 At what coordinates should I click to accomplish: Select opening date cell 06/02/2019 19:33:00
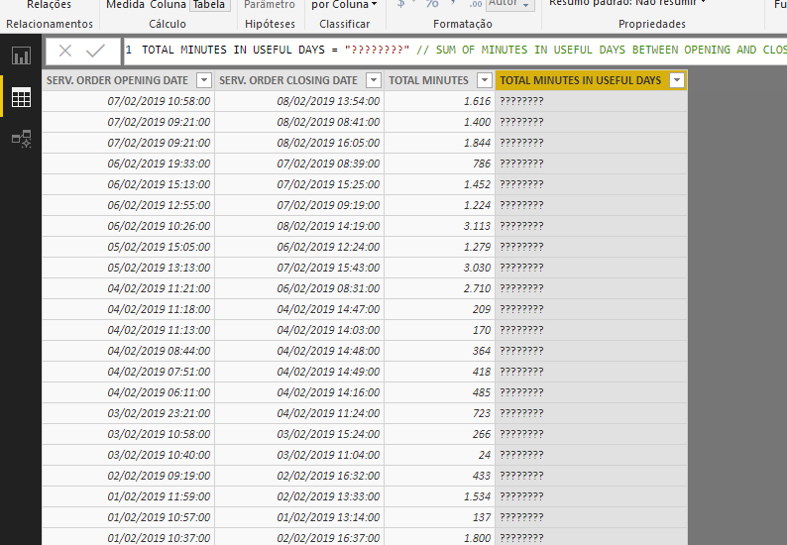(x=129, y=163)
